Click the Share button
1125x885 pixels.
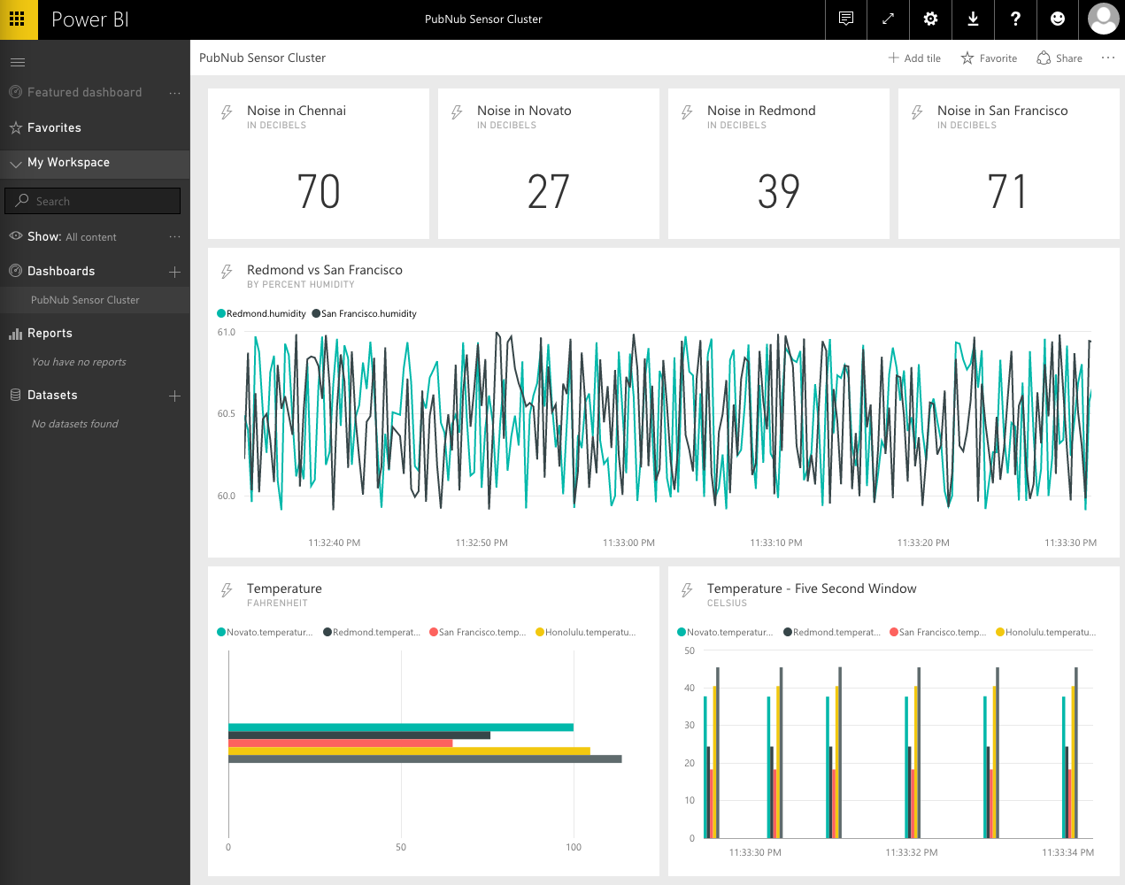point(1060,58)
